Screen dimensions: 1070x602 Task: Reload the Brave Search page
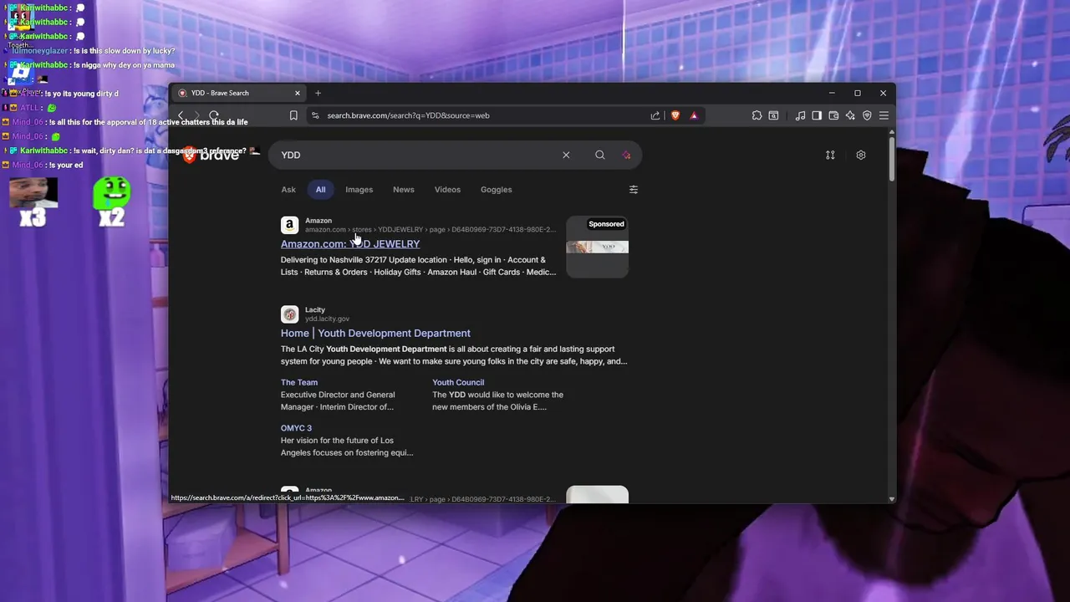[214, 115]
